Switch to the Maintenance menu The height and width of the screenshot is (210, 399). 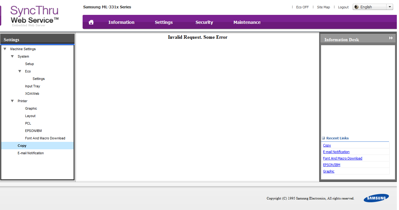click(247, 22)
